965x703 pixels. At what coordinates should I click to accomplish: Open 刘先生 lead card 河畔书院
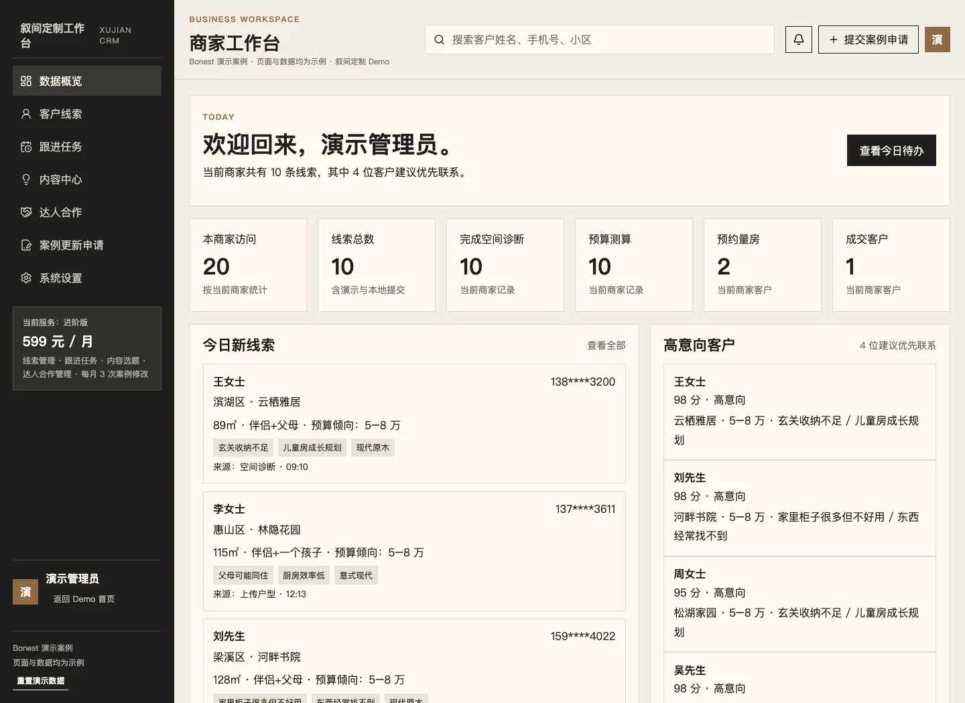[x=414, y=661]
